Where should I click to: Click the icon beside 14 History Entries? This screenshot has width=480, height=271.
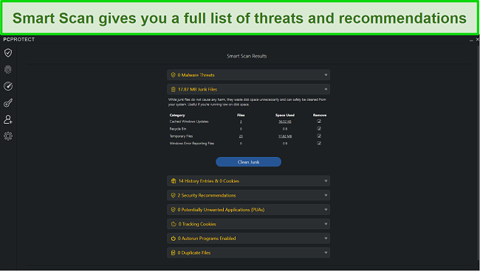[x=174, y=181]
